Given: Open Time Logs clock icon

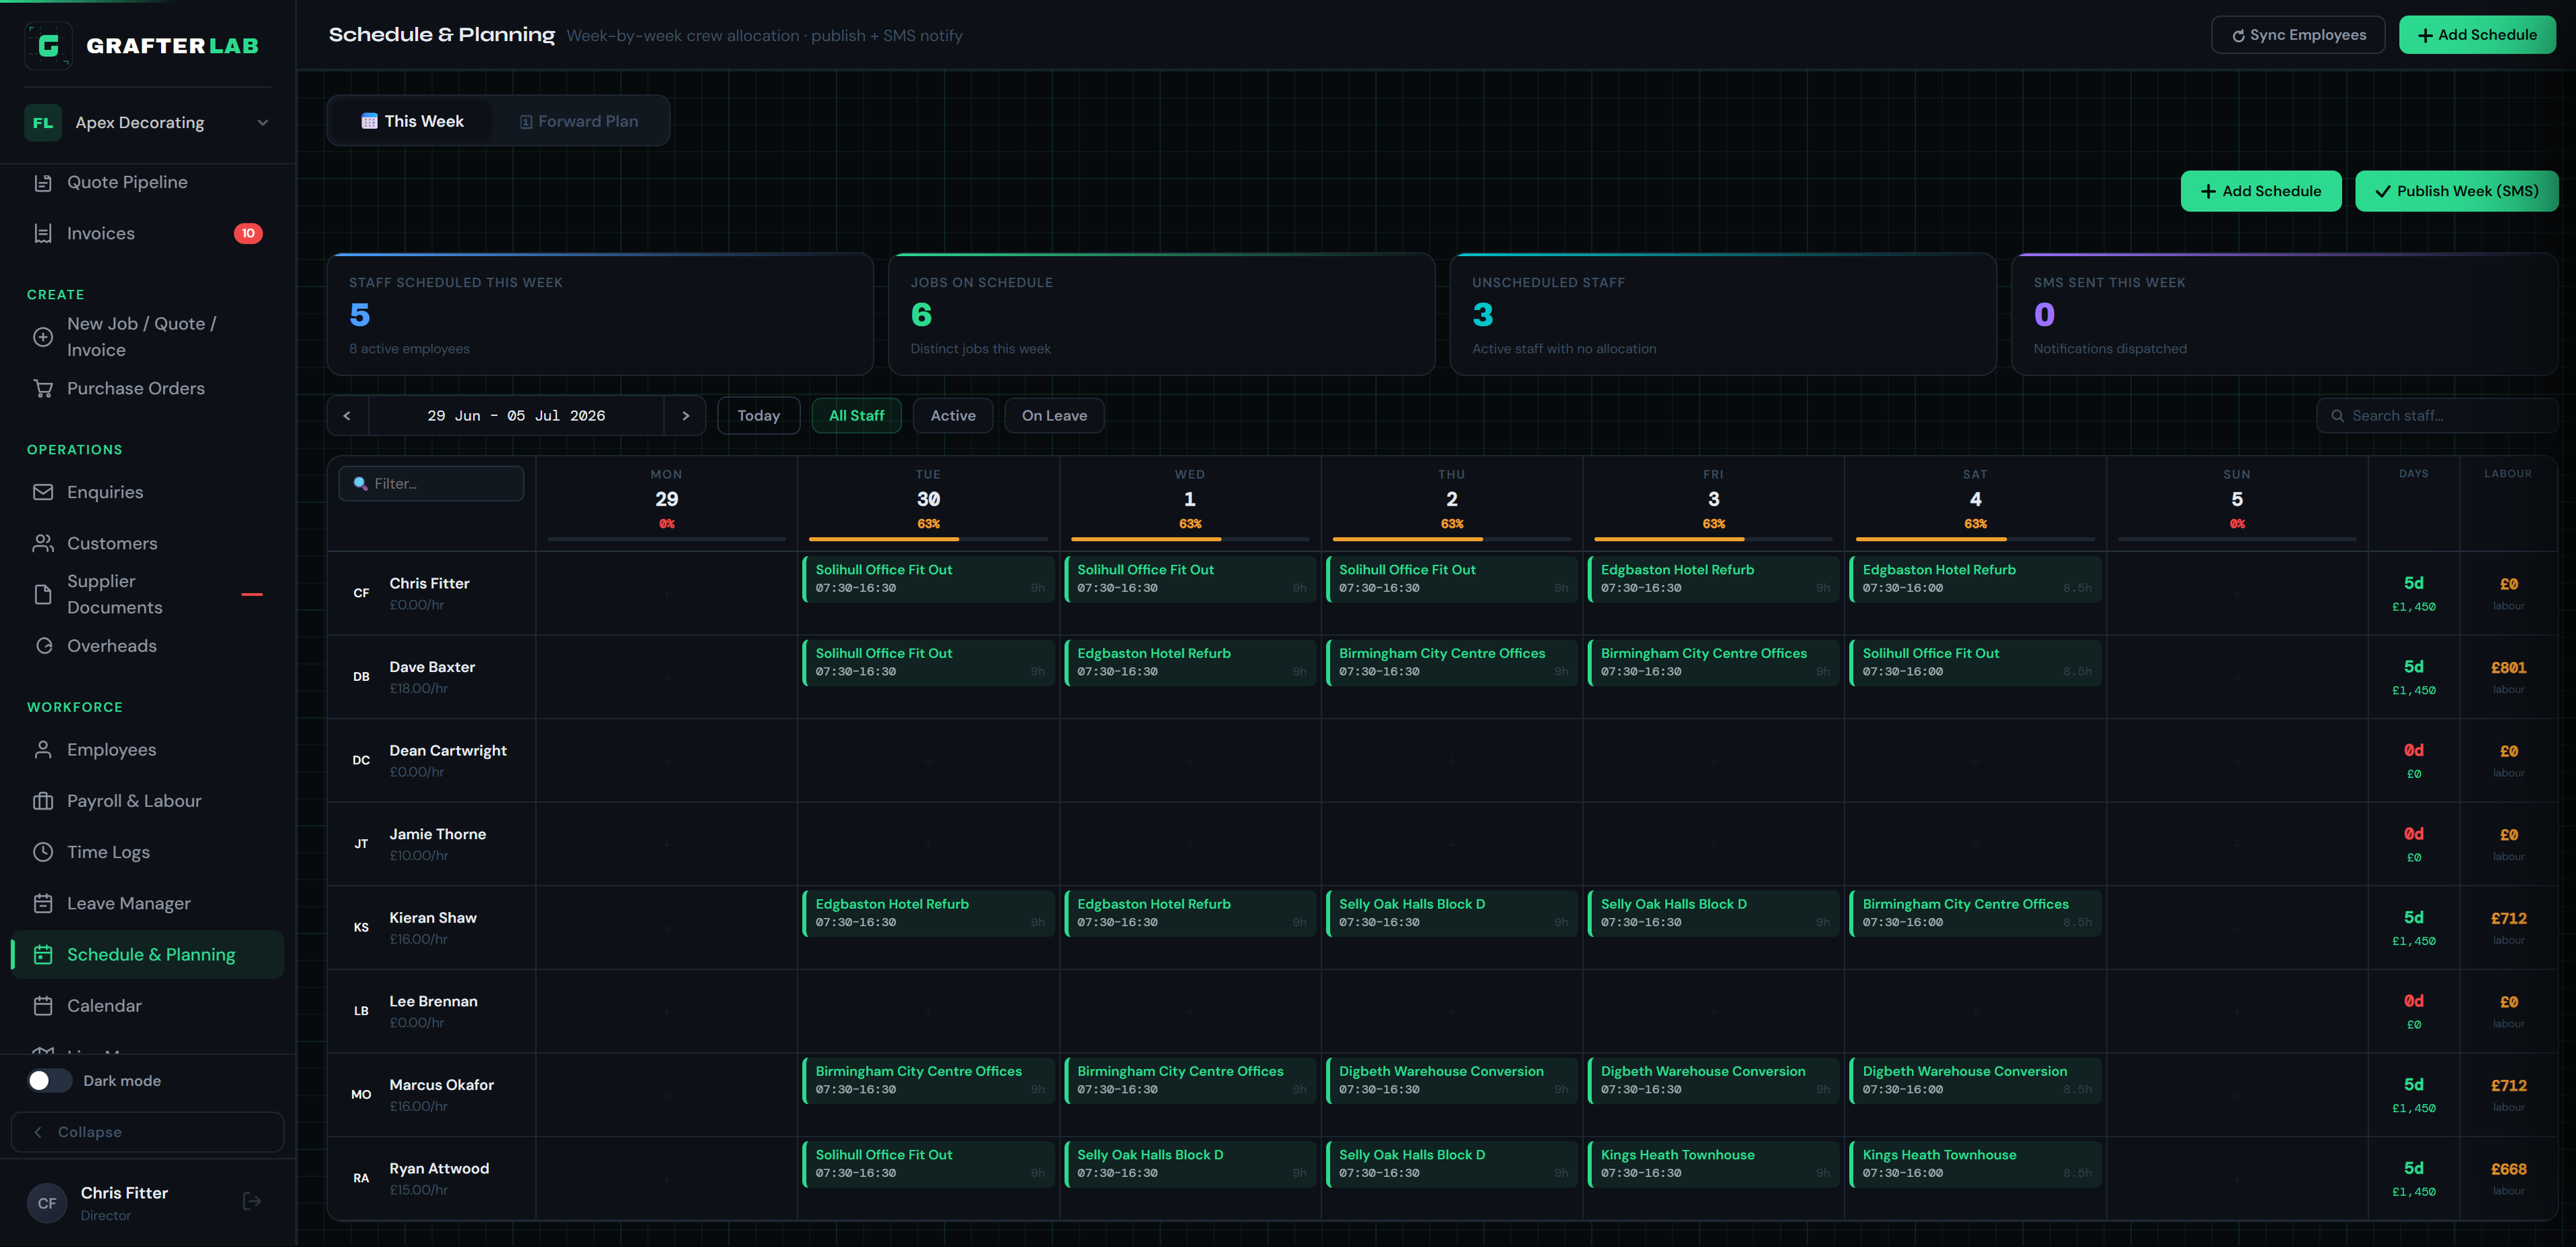Looking at the screenshot, I should 43,853.
